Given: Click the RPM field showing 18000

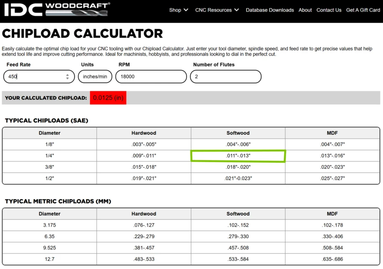Looking at the screenshot, I should pyautogui.click(x=151, y=76).
